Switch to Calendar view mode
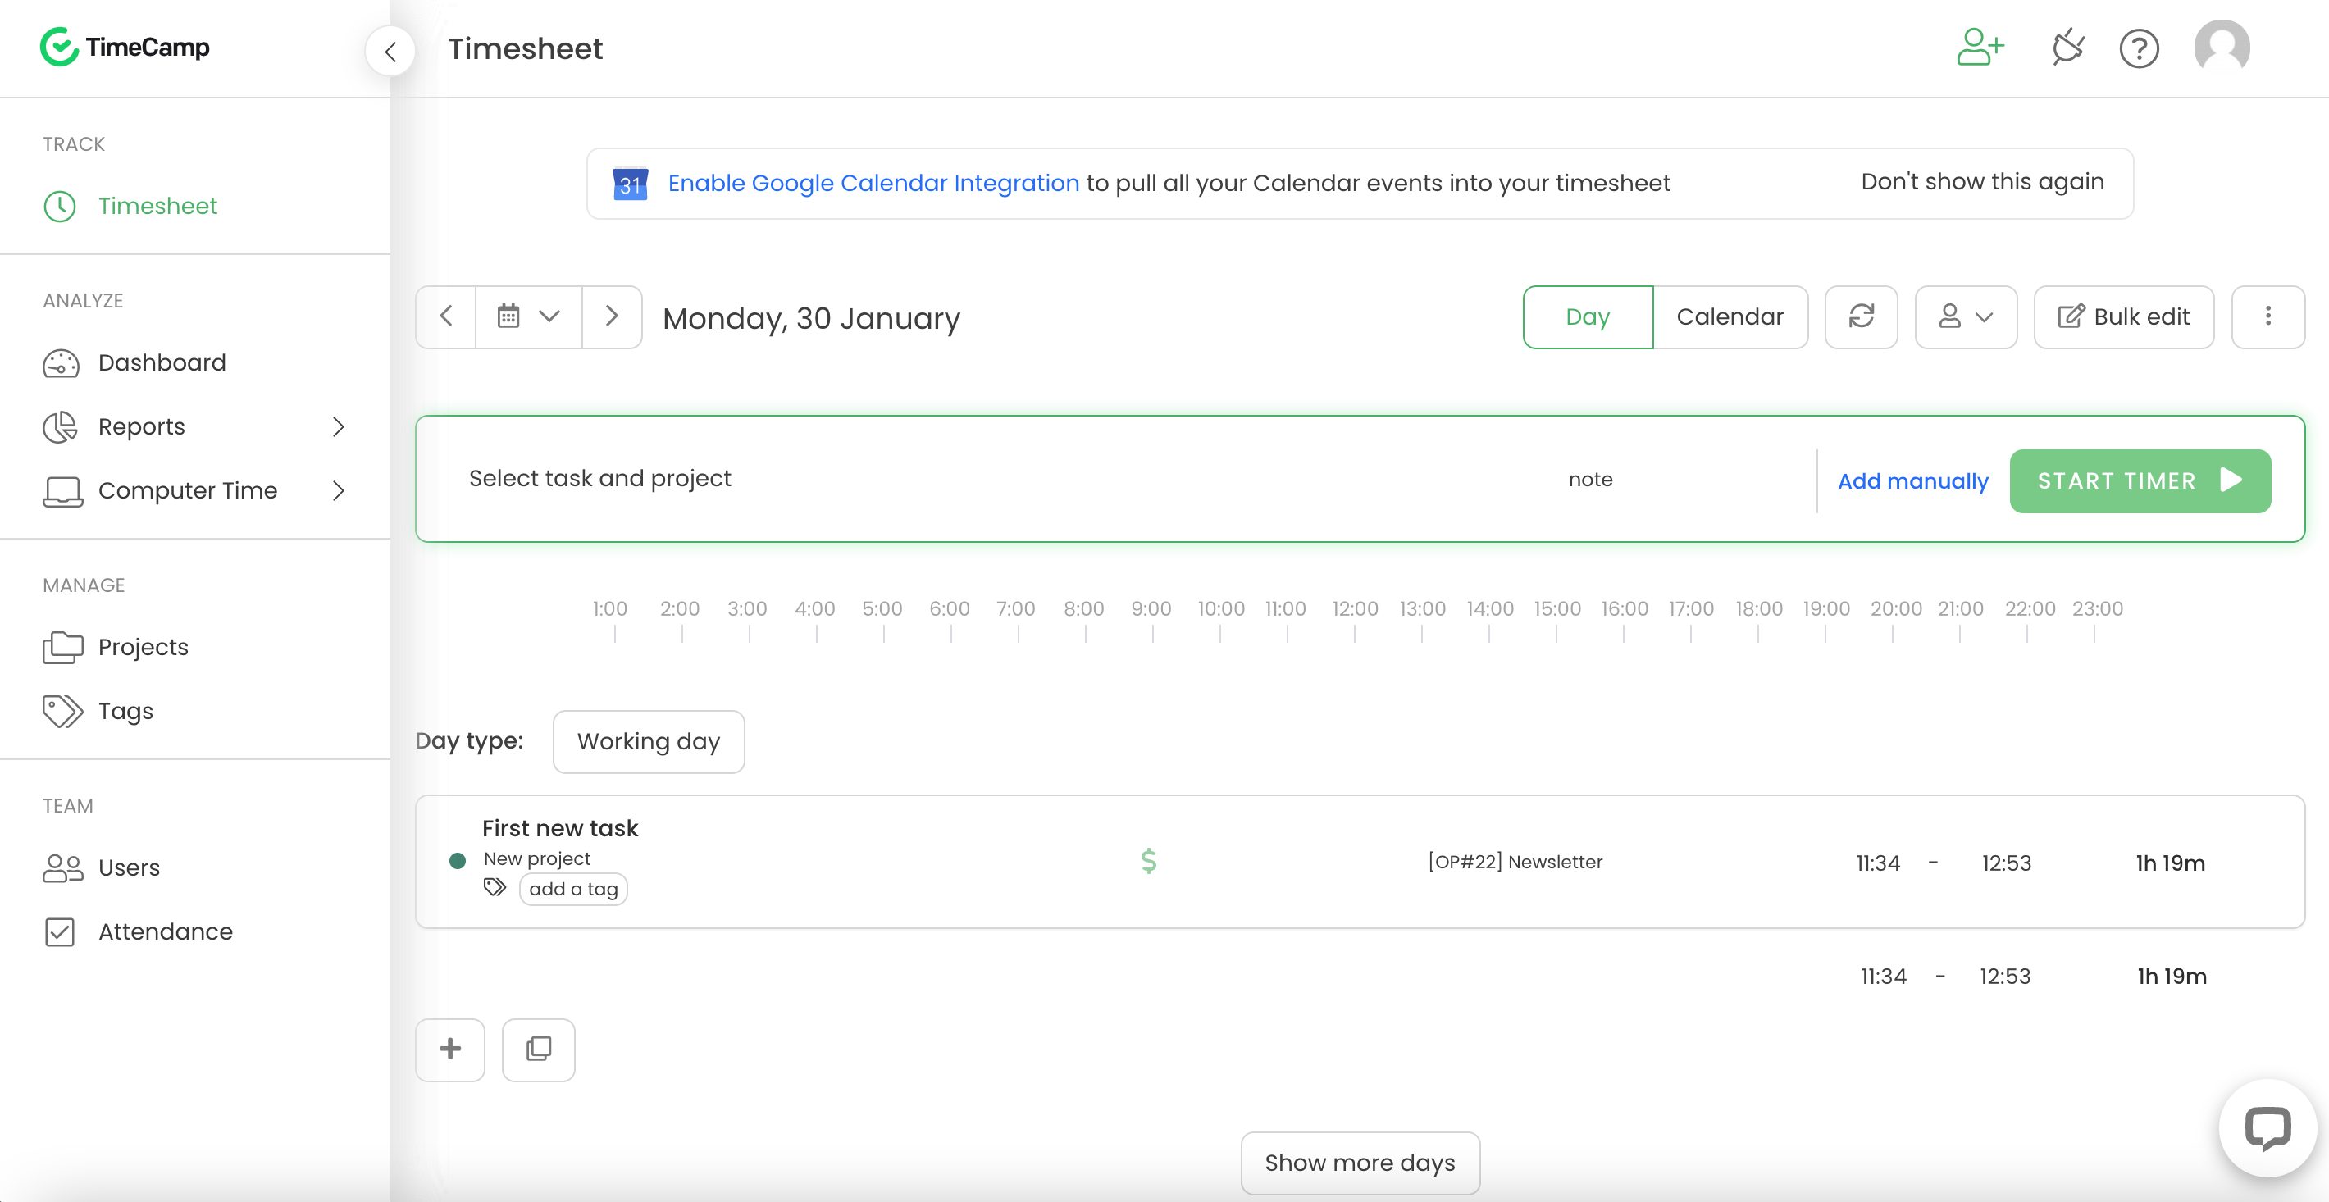 (x=1730, y=316)
